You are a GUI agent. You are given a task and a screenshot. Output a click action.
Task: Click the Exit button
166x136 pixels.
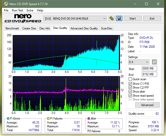(x=152, y=19)
